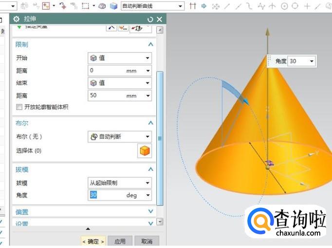Expand the 偏置 section
The height and width of the screenshot is (248, 332).
(x=150, y=211)
